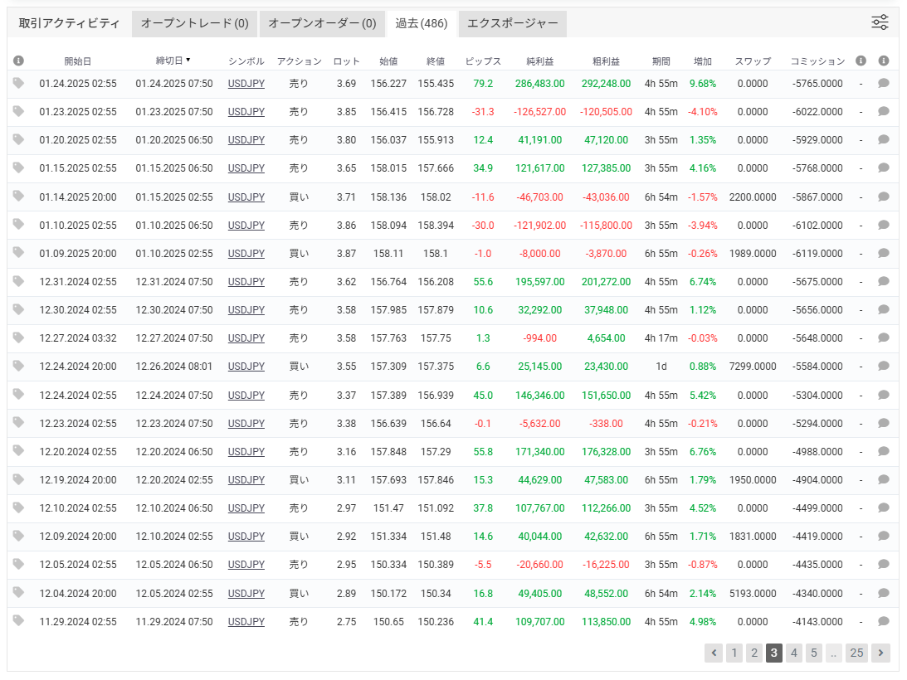
Task: Switch to the エクスポージャー tab
Action: pos(513,24)
